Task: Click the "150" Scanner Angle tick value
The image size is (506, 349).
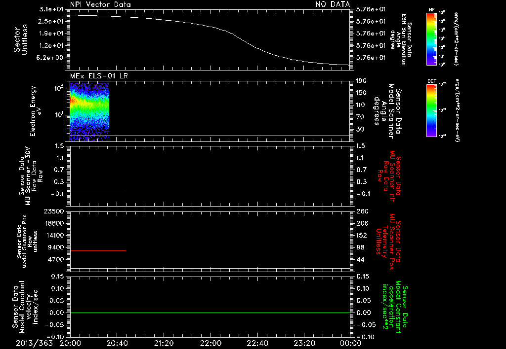Action: tap(361, 93)
